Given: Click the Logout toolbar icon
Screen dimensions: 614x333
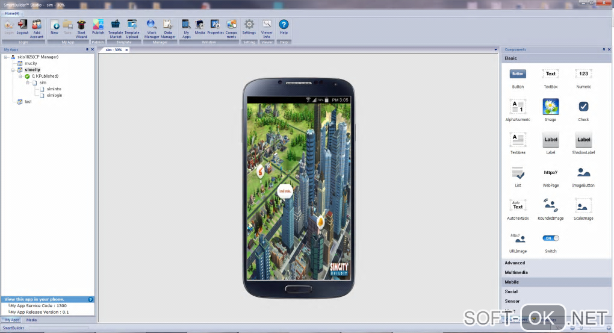Looking at the screenshot, I should [22, 28].
